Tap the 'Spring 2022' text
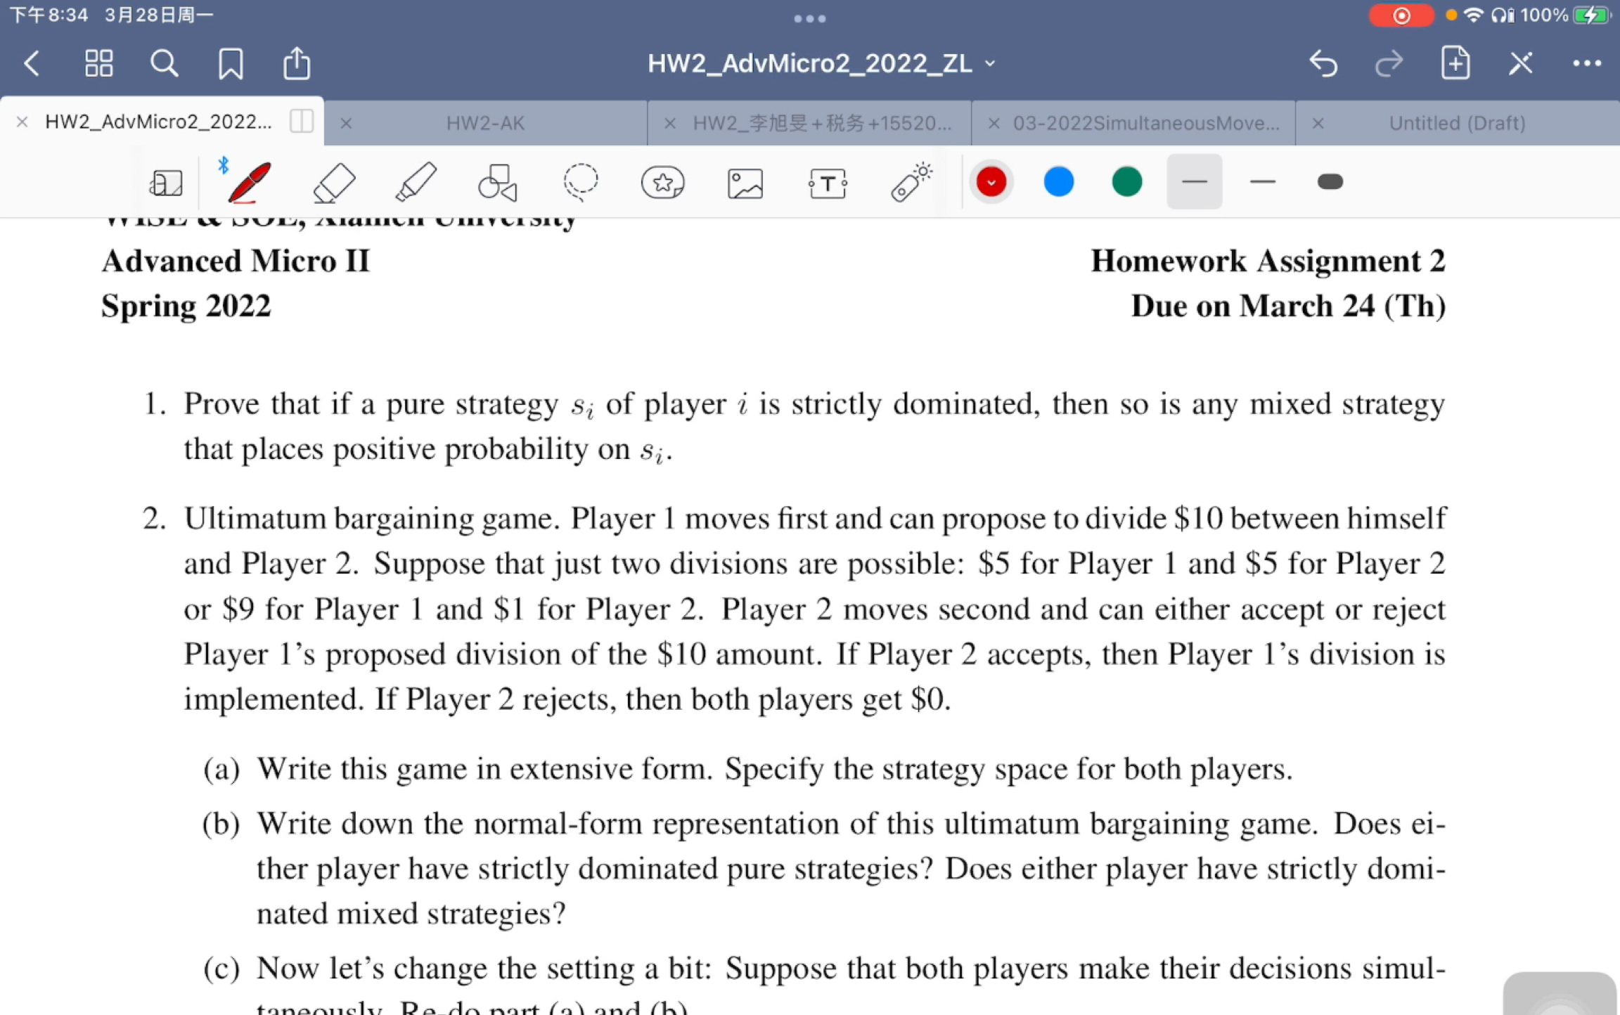The width and height of the screenshot is (1620, 1015). point(186,306)
